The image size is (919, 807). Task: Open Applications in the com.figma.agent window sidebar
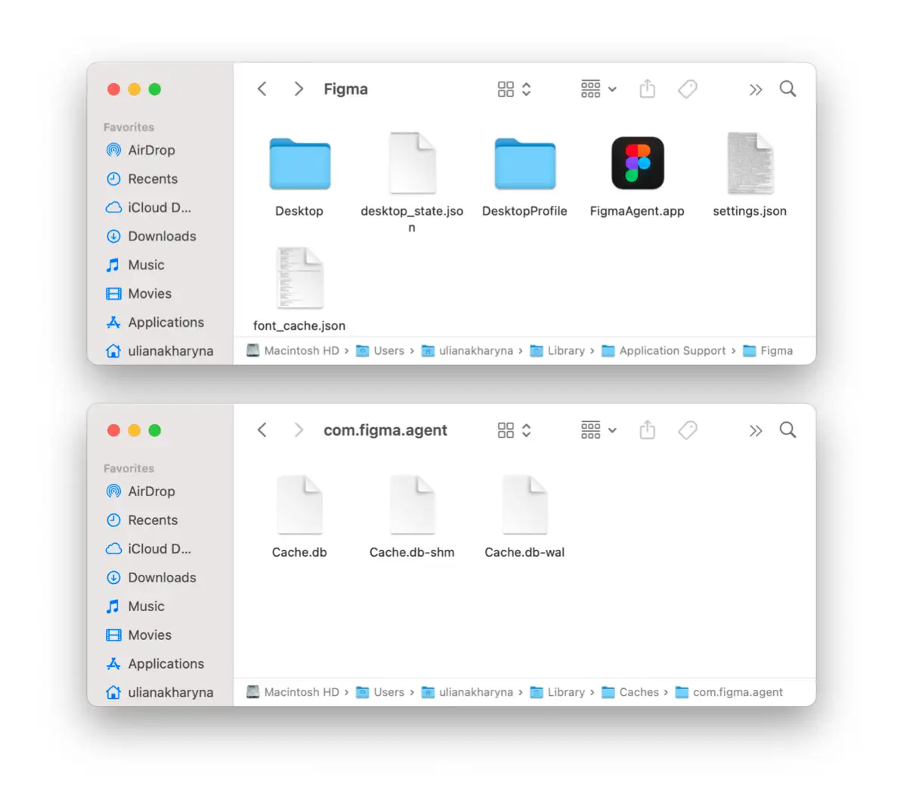point(166,663)
